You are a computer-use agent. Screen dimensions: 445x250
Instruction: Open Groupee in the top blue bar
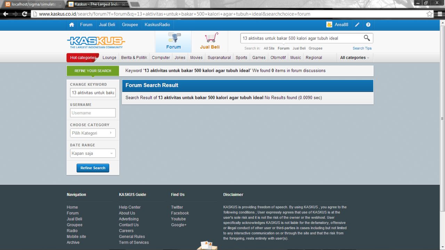(130, 25)
